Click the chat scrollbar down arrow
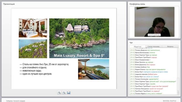Screen dimensions: 182x102 click(x=178, y=94)
